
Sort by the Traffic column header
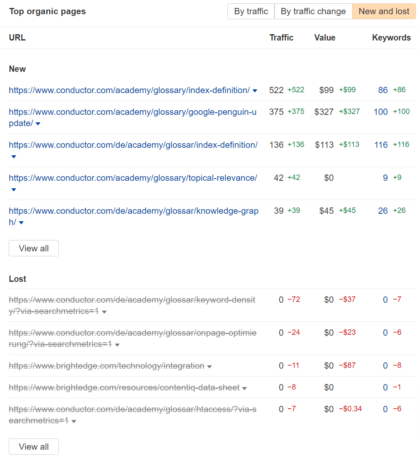(281, 37)
